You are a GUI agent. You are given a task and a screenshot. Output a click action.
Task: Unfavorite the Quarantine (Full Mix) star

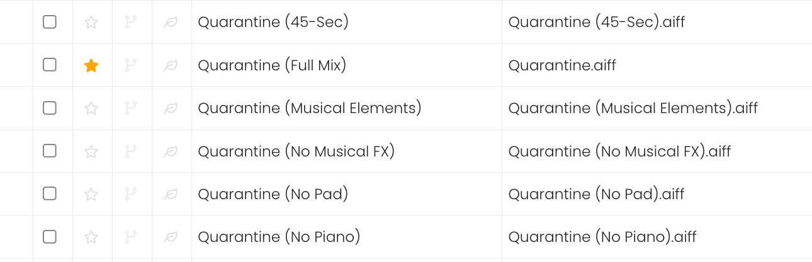pos(91,65)
